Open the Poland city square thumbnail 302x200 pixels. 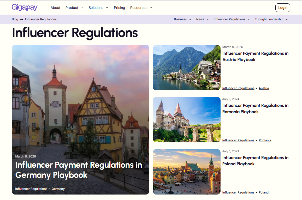point(186,172)
